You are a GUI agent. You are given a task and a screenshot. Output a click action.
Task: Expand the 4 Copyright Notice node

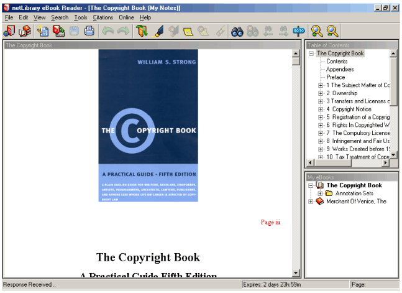click(x=321, y=109)
